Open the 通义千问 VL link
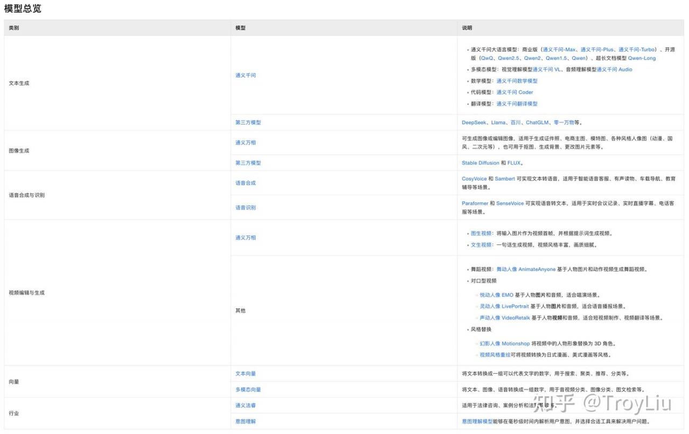The height and width of the screenshot is (434, 689). pos(547,69)
